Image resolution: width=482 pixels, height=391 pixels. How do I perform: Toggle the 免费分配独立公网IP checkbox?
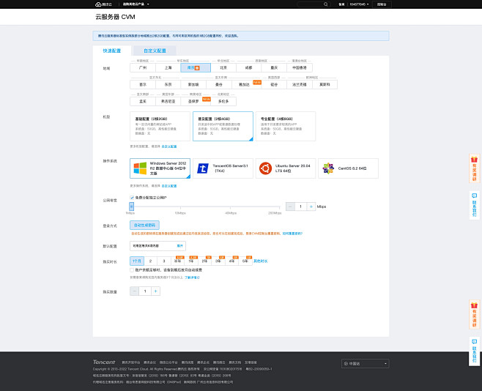pyautogui.click(x=132, y=198)
